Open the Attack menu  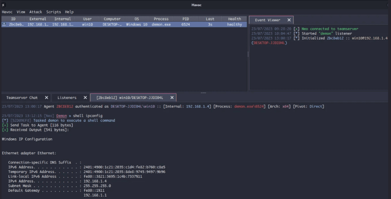36,12
